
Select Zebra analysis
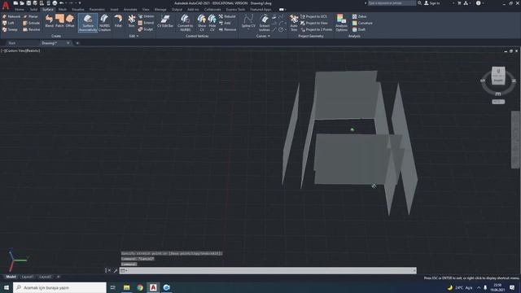point(359,16)
